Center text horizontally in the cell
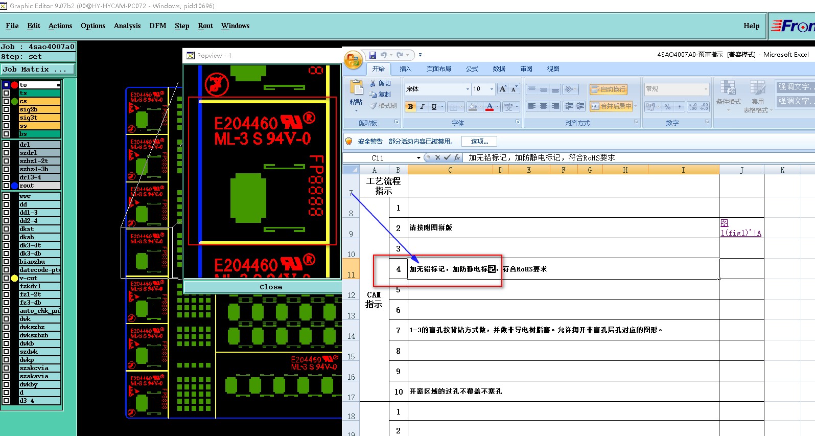This screenshot has height=436, width=815. point(544,106)
